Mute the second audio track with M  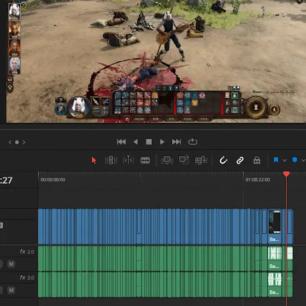11,290
